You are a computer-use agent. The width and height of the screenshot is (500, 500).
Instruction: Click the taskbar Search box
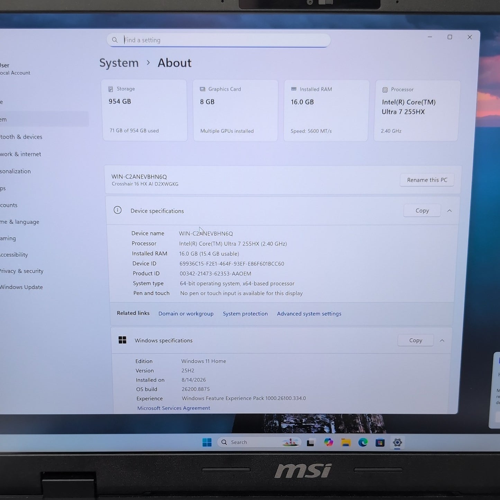pyautogui.click(x=259, y=442)
